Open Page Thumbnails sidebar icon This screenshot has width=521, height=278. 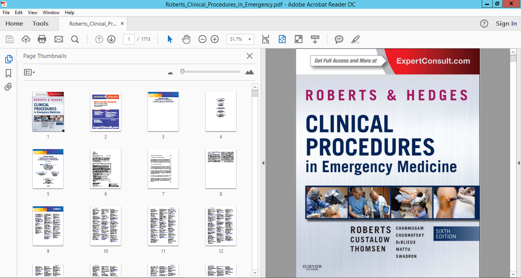click(8, 59)
